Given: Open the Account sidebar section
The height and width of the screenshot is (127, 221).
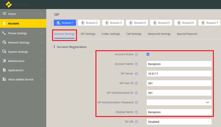Looking at the screenshot, I should coord(23,23).
